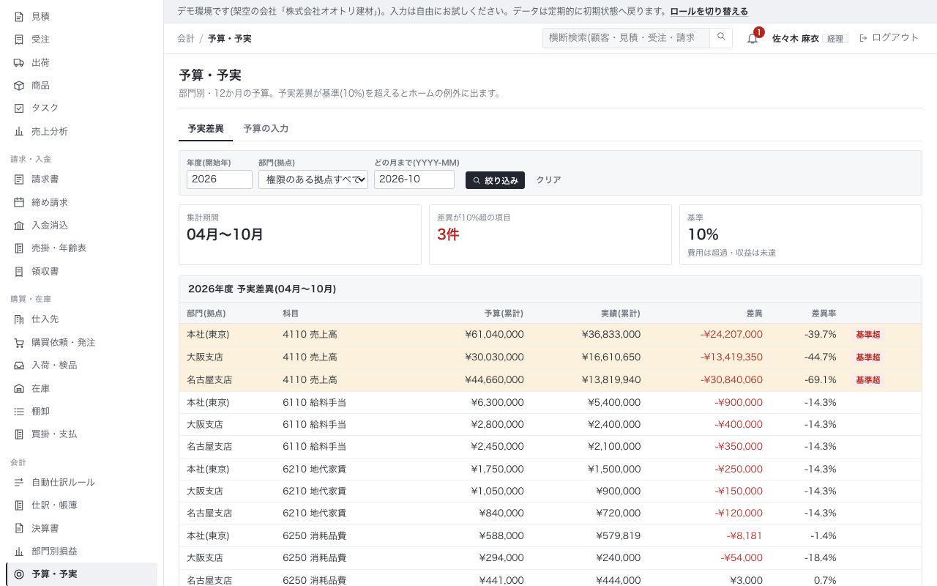Click the search magnifier button

pos(721,38)
